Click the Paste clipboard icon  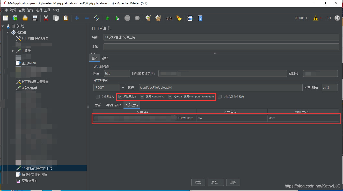66,18
